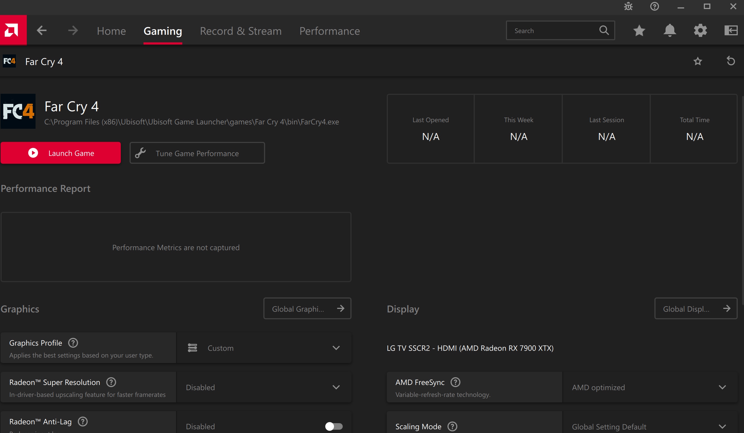
Task: Add Far Cry 4 to favorites
Action: tap(698, 61)
